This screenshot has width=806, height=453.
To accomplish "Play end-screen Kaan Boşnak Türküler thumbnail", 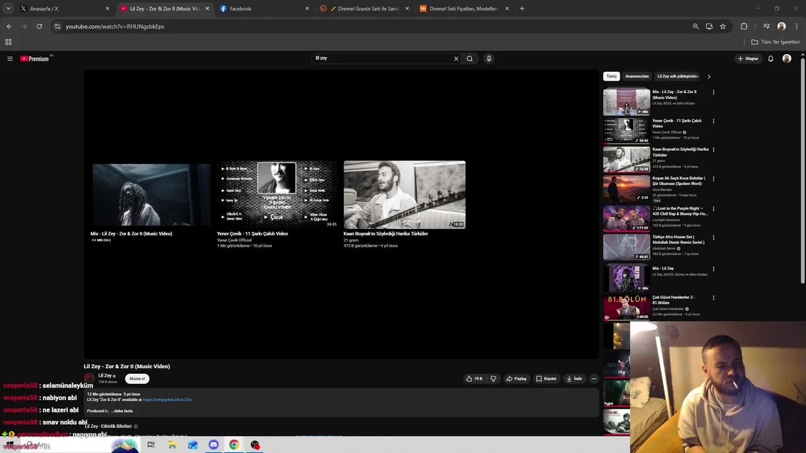I will tap(404, 194).
